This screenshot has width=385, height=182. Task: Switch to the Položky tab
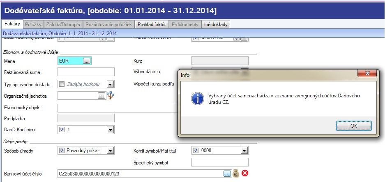click(33, 25)
